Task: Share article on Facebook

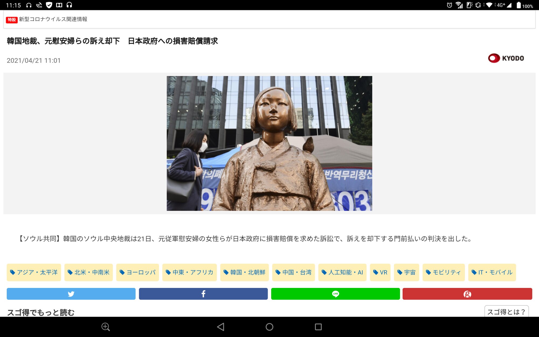Action: tap(203, 294)
